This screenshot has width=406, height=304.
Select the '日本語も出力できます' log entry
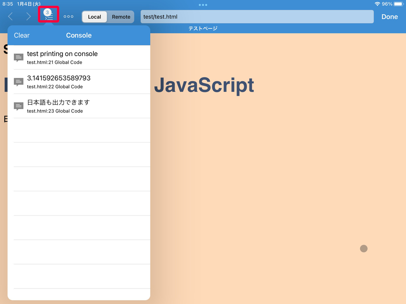tap(79, 106)
